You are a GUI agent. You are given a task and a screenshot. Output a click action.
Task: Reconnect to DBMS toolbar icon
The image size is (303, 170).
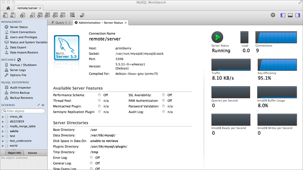[82, 15]
